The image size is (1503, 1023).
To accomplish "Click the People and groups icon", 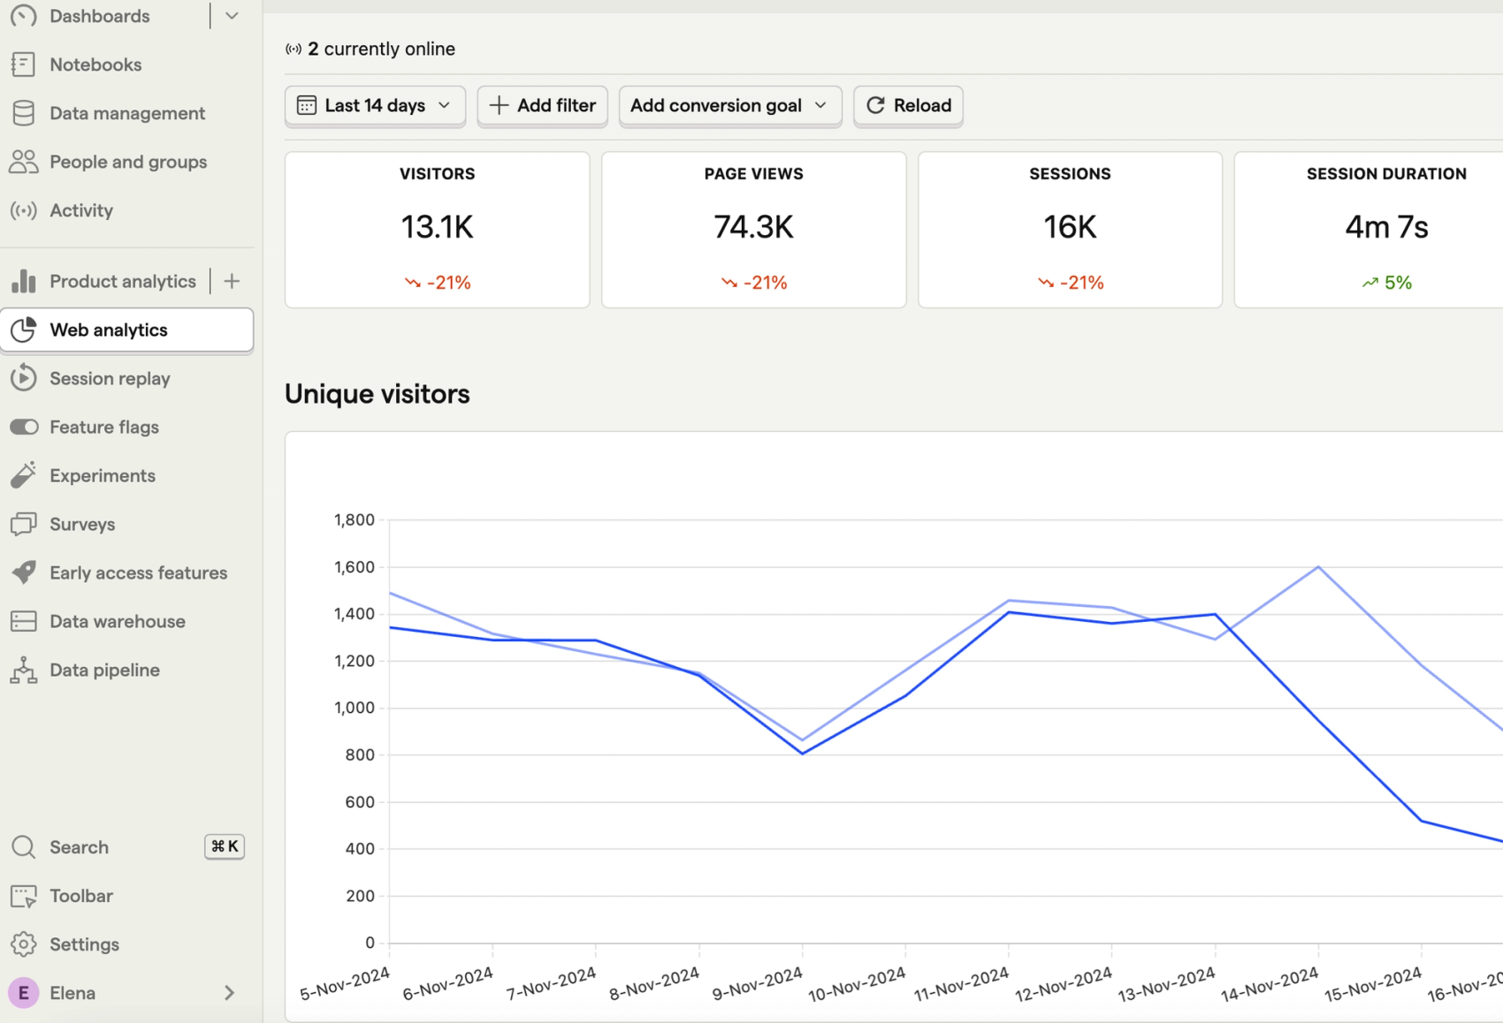I will [x=24, y=162].
